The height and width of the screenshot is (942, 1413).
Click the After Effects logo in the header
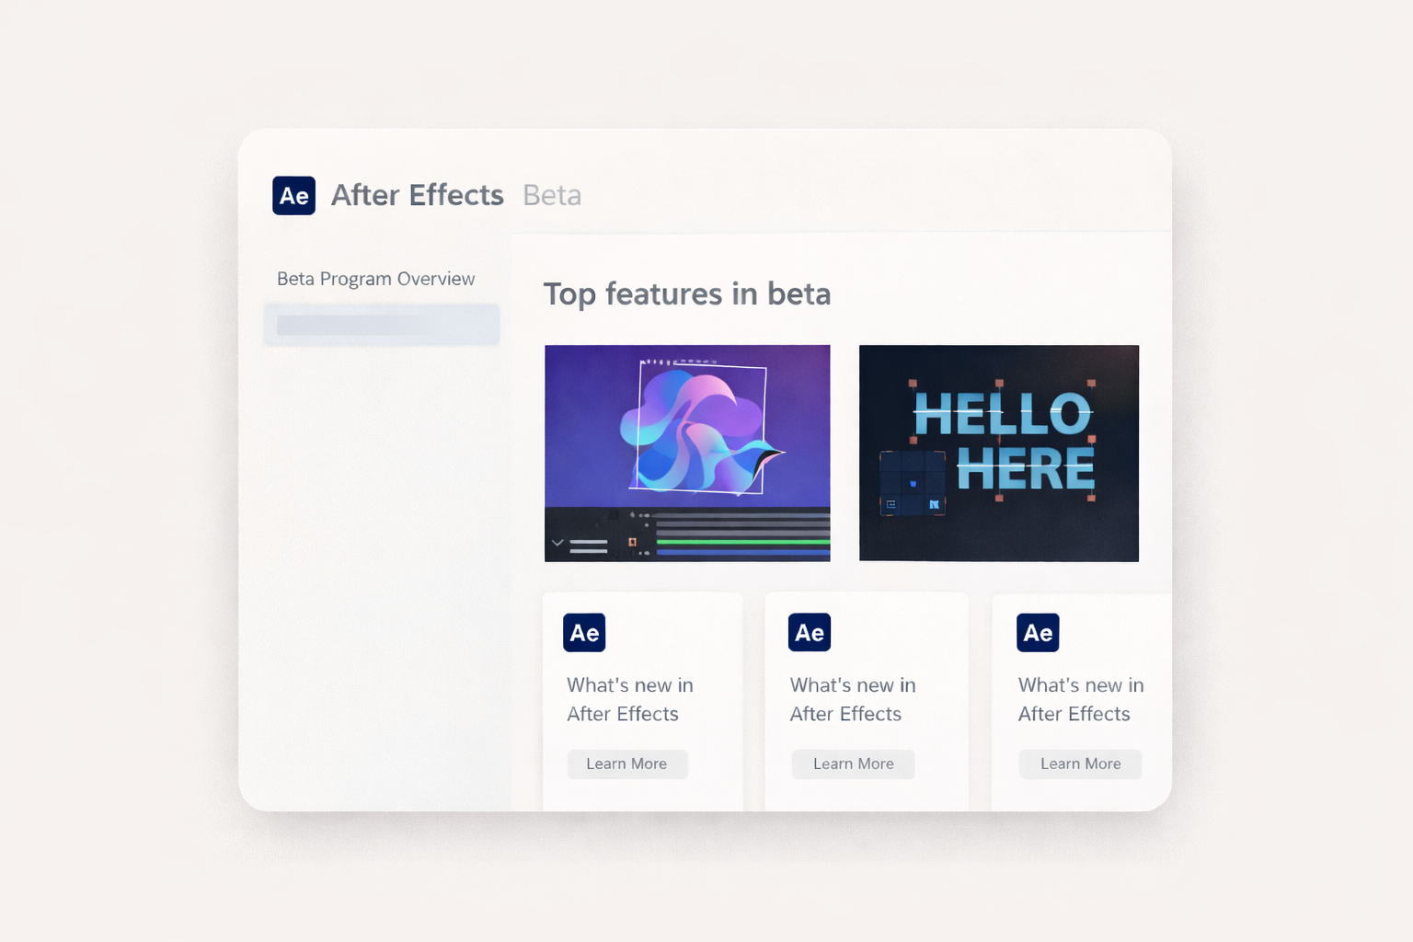click(293, 195)
